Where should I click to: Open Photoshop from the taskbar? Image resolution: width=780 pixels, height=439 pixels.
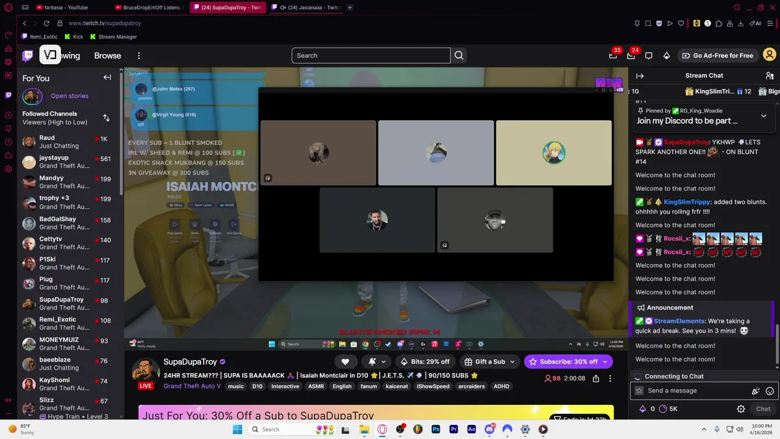pos(436,429)
